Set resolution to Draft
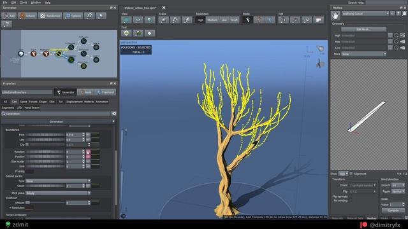This screenshot has height=229, width=408. point(234,20)
